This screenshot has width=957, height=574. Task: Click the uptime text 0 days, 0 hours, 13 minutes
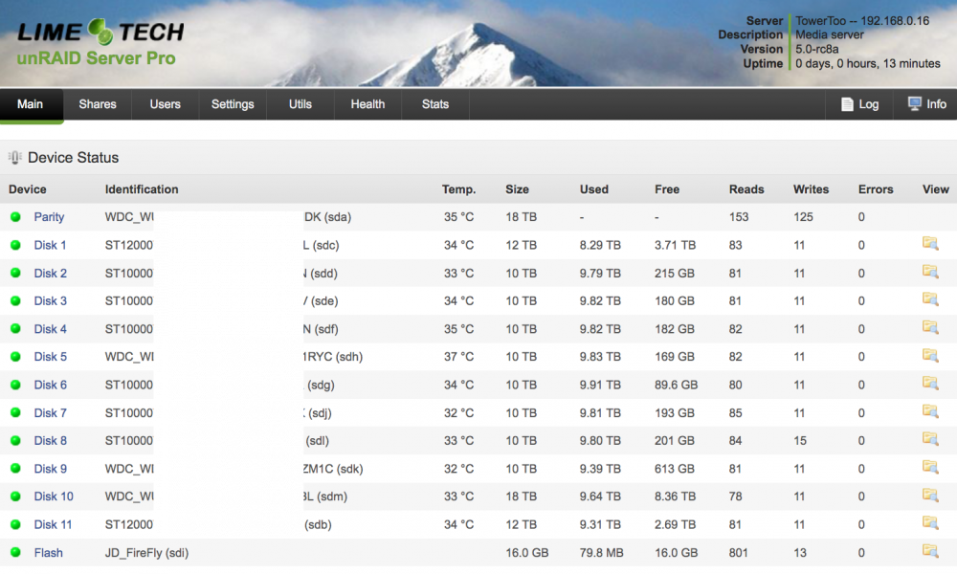click(868, 63)
